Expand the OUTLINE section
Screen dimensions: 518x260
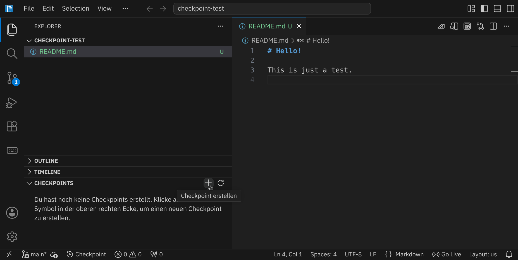click(x=128, y=161)
